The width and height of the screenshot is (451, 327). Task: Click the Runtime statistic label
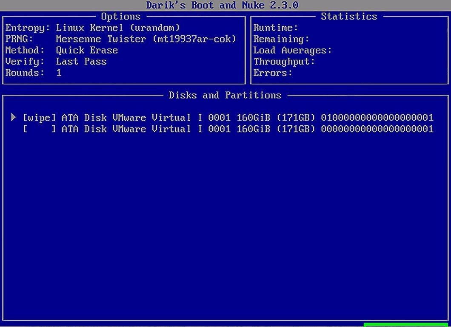[276, 28]
